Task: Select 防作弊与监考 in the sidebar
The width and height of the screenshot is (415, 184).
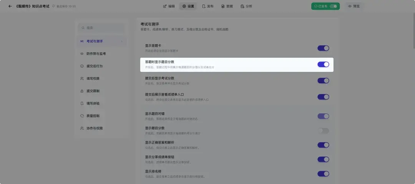Action: point(101,54)
